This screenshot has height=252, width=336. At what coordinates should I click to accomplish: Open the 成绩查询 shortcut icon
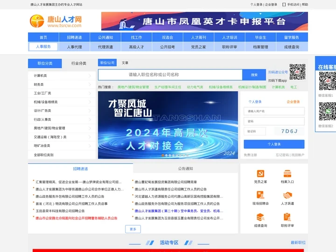[260, 217]
